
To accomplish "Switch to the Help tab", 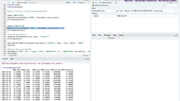I will 114,35.
